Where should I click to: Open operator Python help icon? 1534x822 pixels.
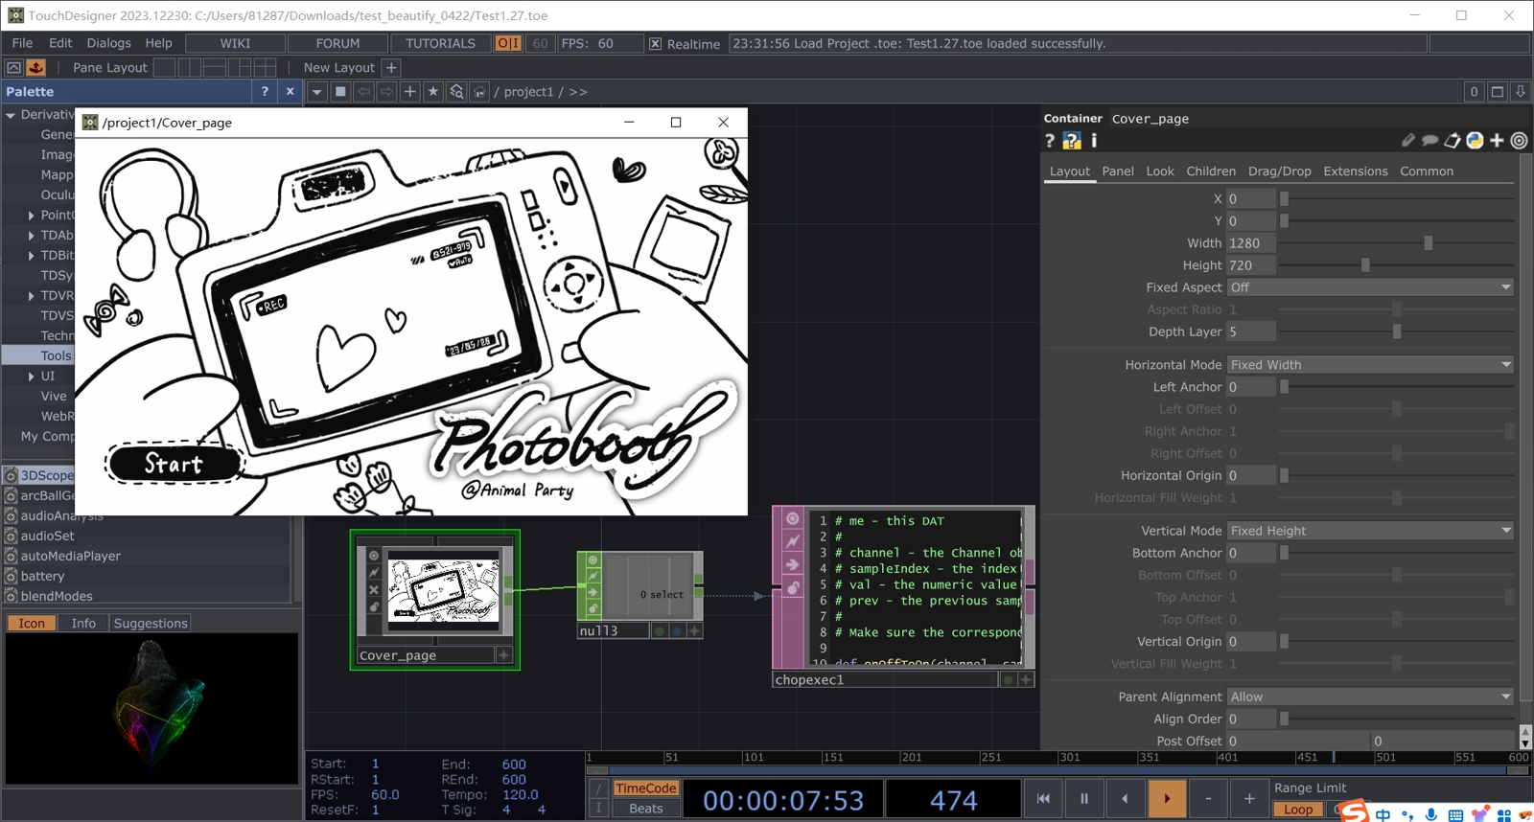[1072, 141]
